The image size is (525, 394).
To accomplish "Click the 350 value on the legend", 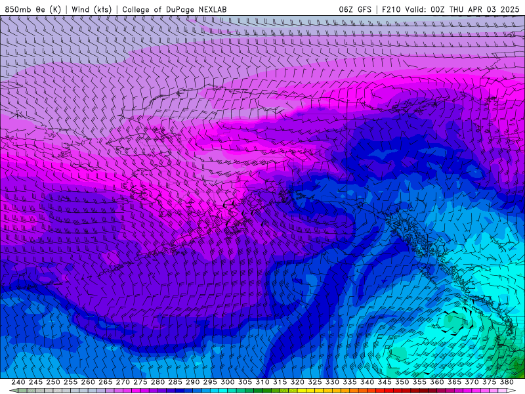I will click(402, 382).
